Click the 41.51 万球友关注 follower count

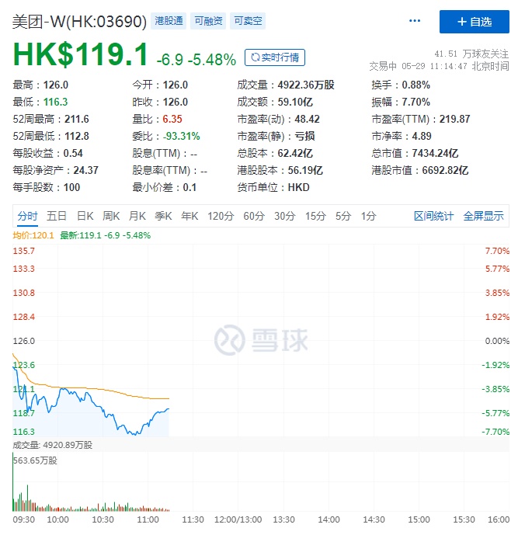471,54
